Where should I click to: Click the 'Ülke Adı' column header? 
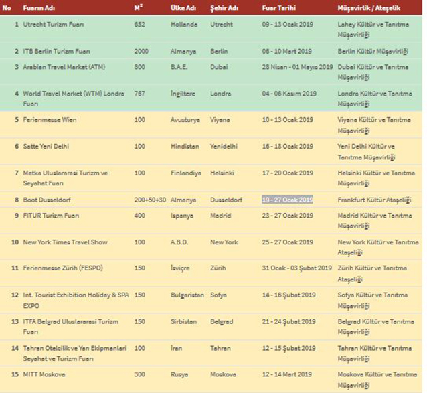[183, 7]
